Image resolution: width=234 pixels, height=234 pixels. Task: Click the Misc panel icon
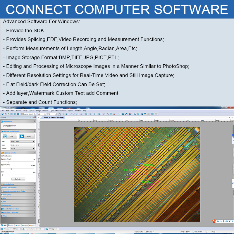point(2,216)
